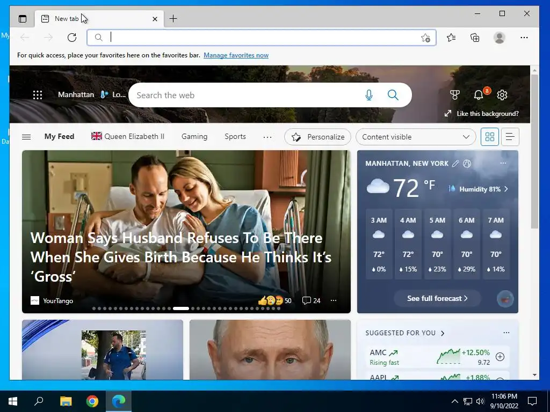This screenshot has width=550, height=412.
Task: Select the 7 AM forecast column
Action: pos(496,244)
